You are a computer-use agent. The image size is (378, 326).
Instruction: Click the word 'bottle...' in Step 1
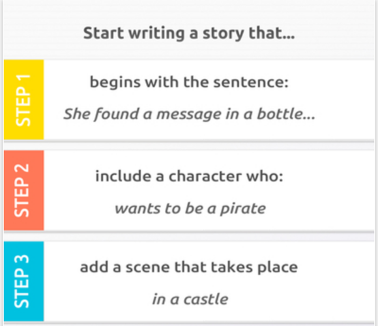pos(286,113)
